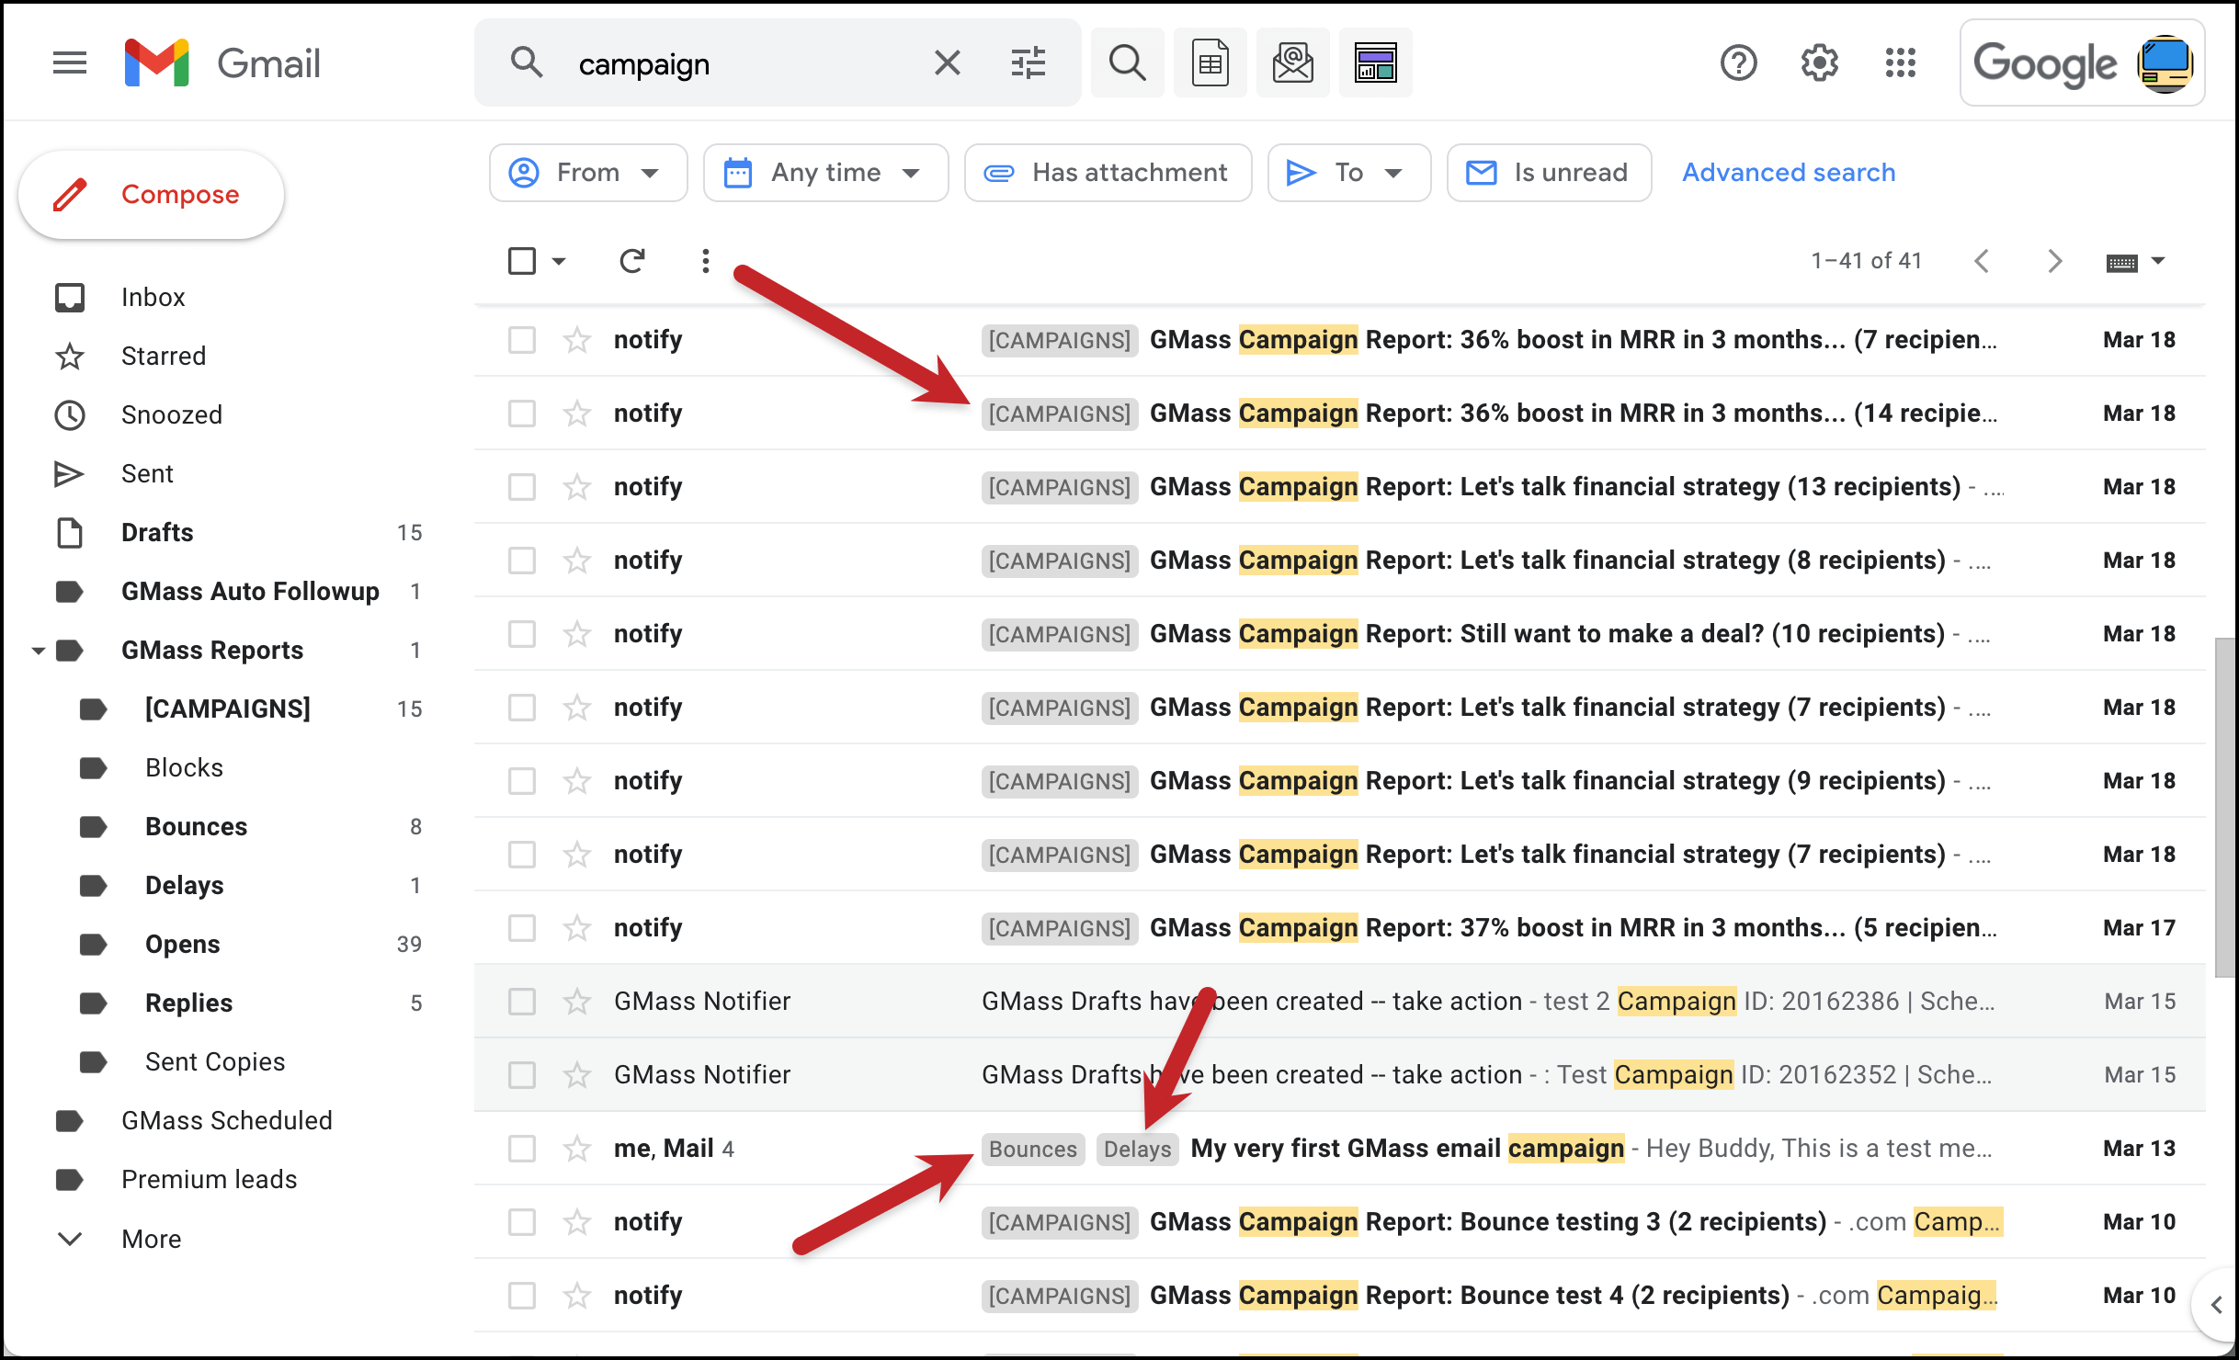The image size is (2239, 1360).
Task: Open the GMass dashboard icon
Action: tap(1375, 63)
